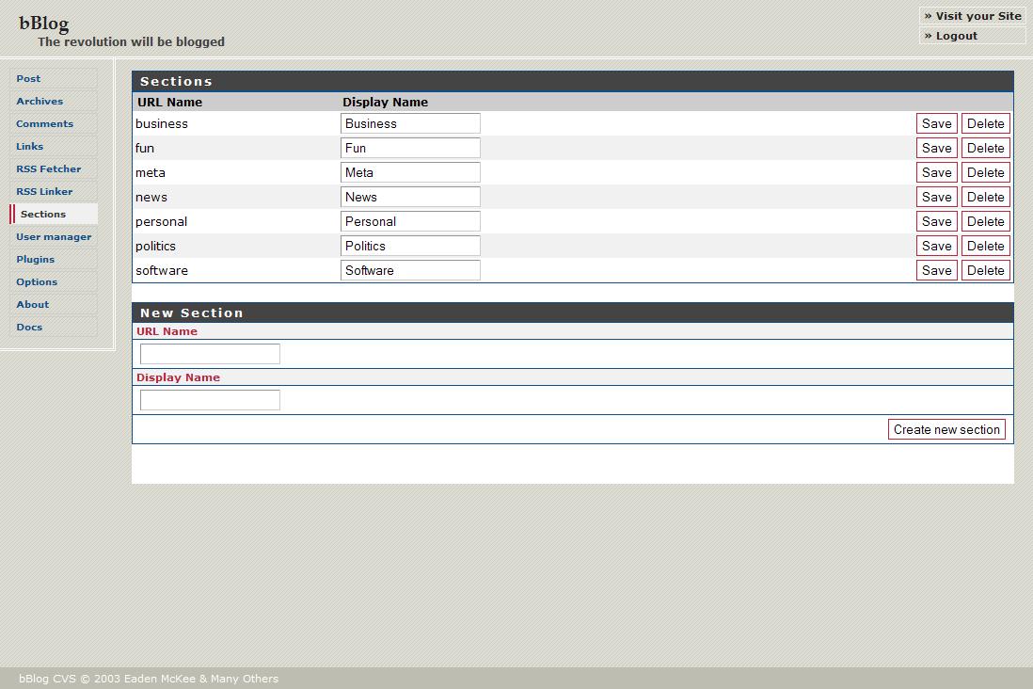
Task: Click the 'URL Name' column header
Action: (x=170, y=103)
